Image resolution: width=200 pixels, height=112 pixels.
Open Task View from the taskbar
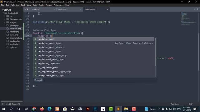26,109
